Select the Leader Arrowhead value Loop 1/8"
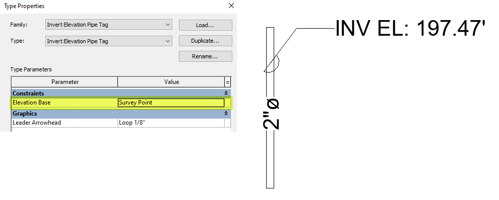499x200 pixels. pyautogui.click(x=171, y=123)
